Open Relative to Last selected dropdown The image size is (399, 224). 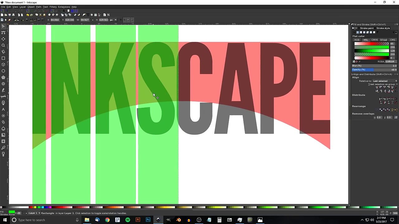pyautogui.click(x=385, y=81)
